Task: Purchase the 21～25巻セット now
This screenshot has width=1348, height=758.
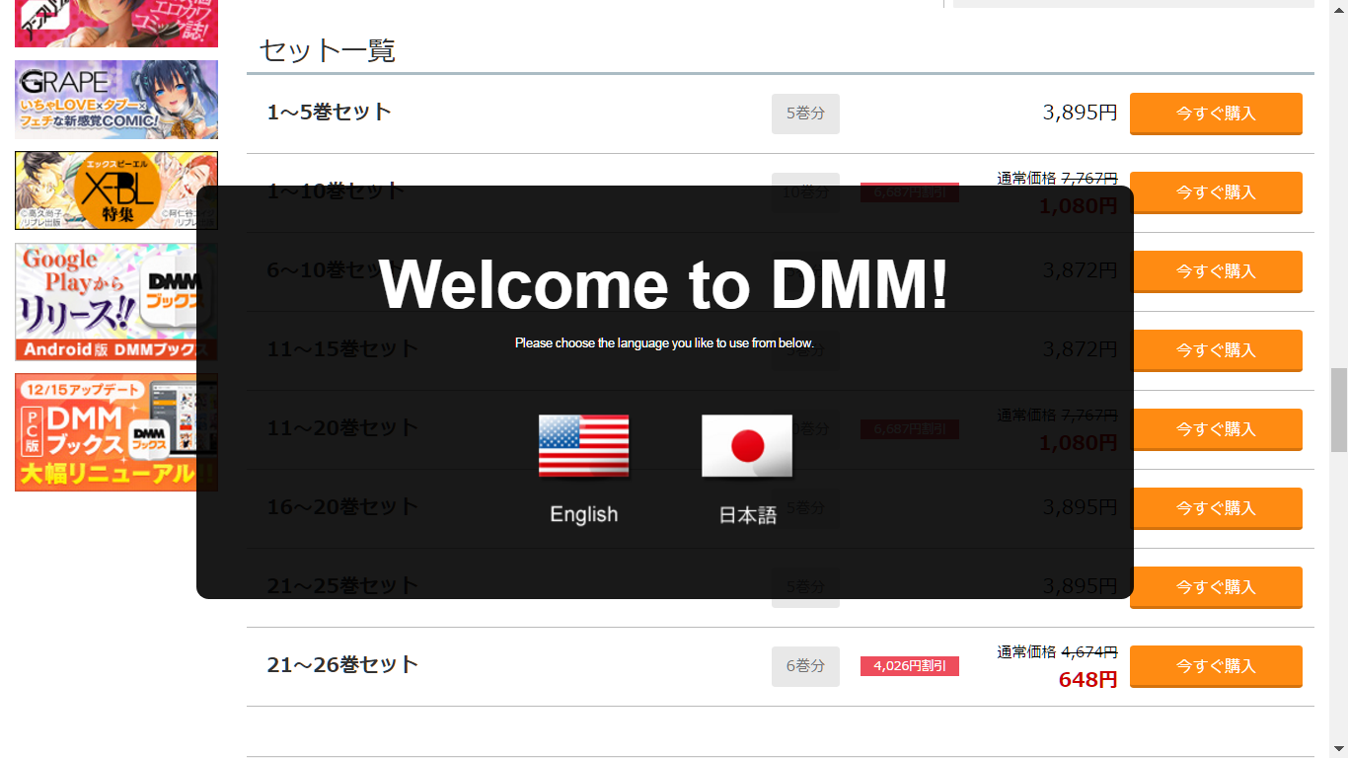Action: [x=1216, y=587]
